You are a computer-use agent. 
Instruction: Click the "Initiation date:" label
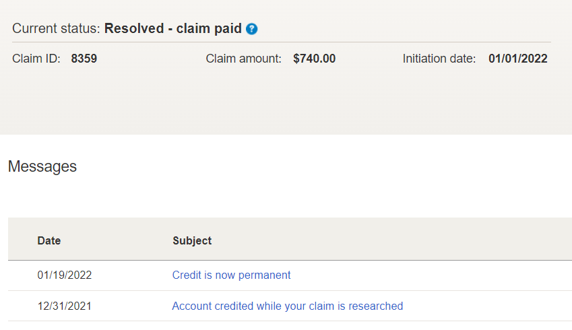[439, 59]
